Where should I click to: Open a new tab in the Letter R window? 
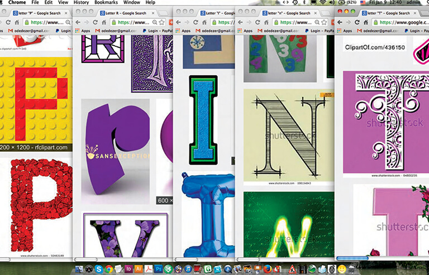click(x=163, y=13)
